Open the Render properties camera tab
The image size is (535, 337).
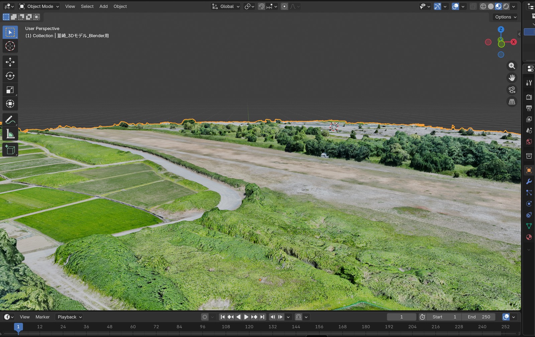(x=529, y=97)
